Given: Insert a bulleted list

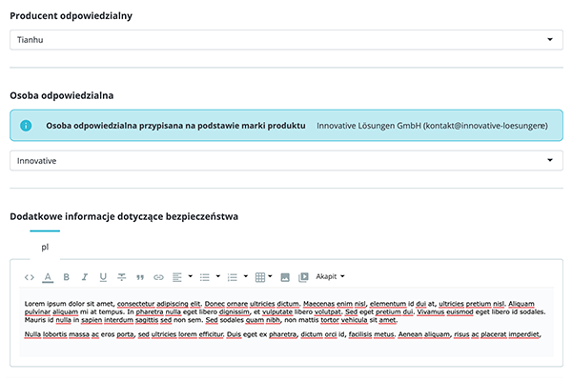Looking at the screenshot, I should pos(205,277).
